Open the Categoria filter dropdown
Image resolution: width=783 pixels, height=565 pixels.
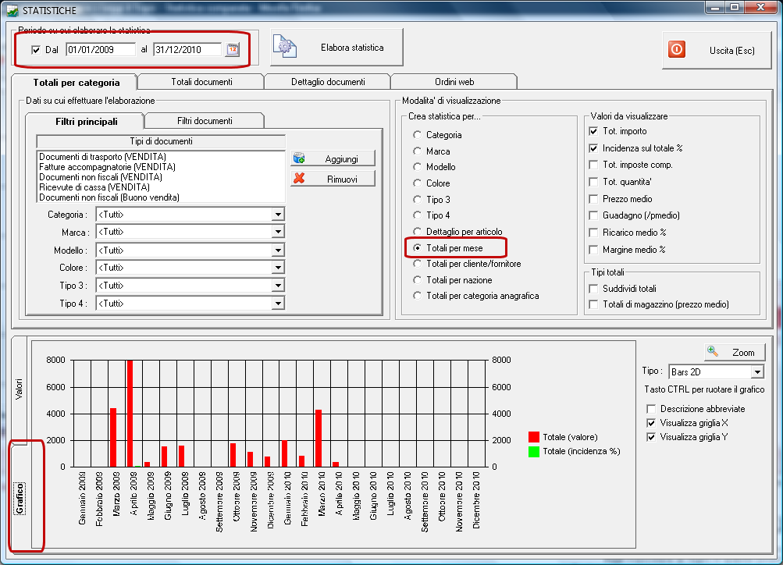pyautogui.click(x=278, y=215)
